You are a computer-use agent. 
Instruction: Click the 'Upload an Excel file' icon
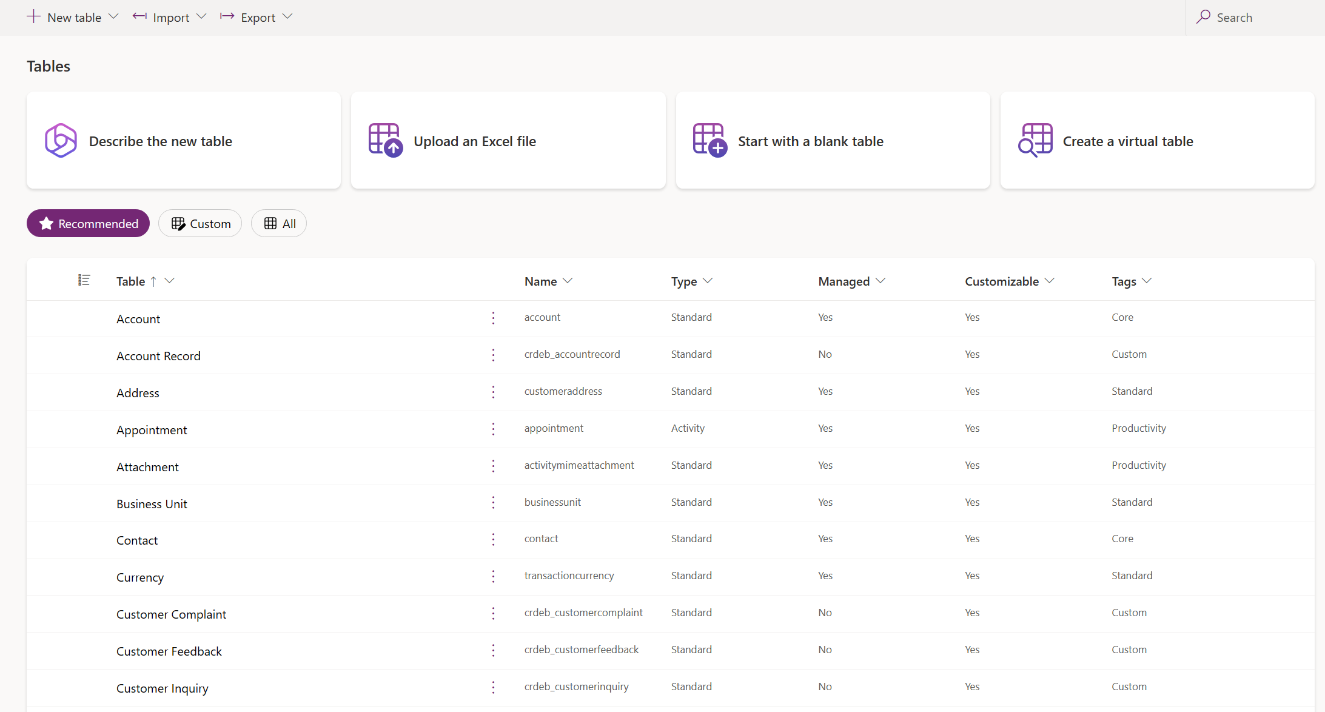(x=384, y=141)
